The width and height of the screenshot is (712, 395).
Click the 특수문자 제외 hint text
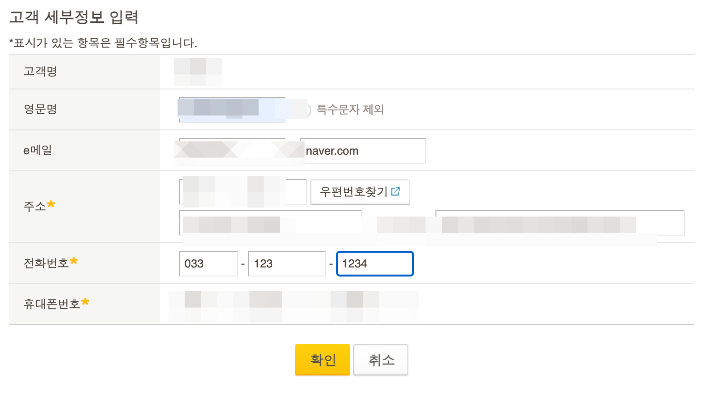point(350,109)
